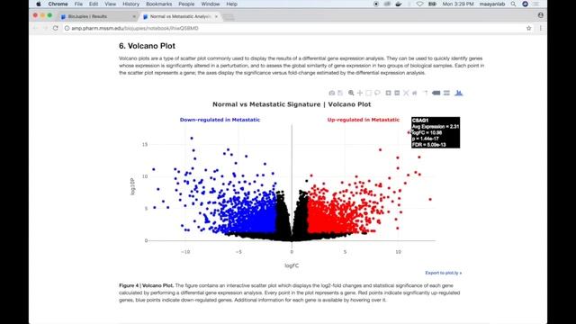The width and height of the screenshot is (576, 324).
Task: Click the Plotly logo icon
Action: 458,93
